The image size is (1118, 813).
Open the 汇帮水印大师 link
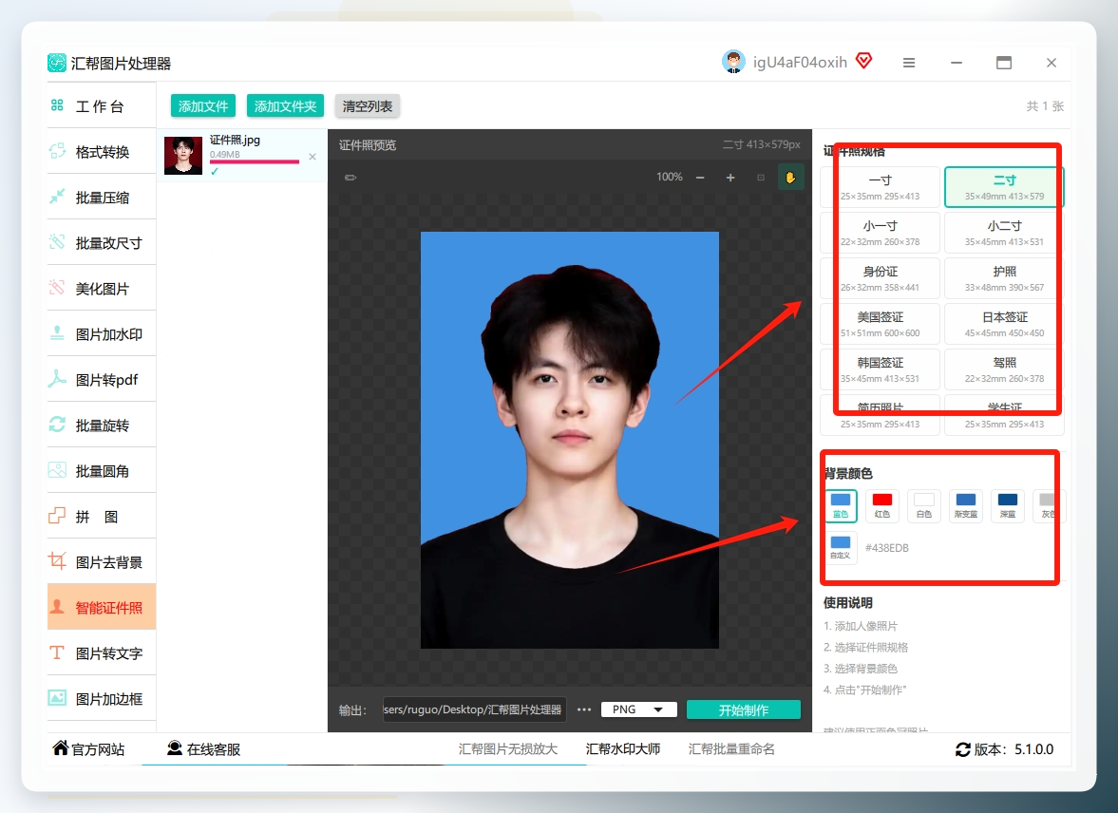tap(622, 748)
